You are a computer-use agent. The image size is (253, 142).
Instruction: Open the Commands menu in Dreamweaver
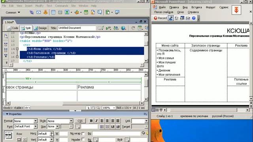point(62,6)
